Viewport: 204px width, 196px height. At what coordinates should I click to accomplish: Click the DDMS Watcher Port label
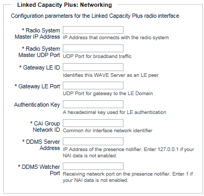pos(39,170)
